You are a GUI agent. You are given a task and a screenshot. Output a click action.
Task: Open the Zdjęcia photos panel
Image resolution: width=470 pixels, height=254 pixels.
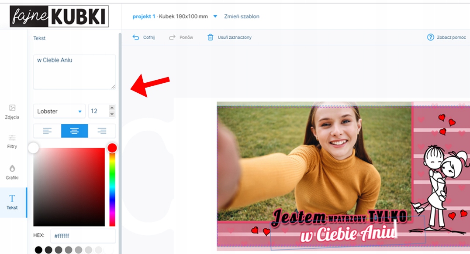point(12,112)
